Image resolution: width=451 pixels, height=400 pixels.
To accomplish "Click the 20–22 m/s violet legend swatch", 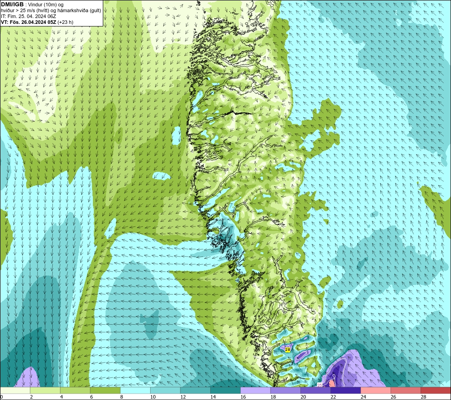I will point(316,390).
